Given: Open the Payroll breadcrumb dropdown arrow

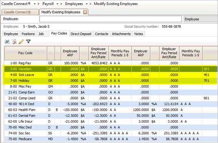Looking at the screenshot, I should (57, 4).
